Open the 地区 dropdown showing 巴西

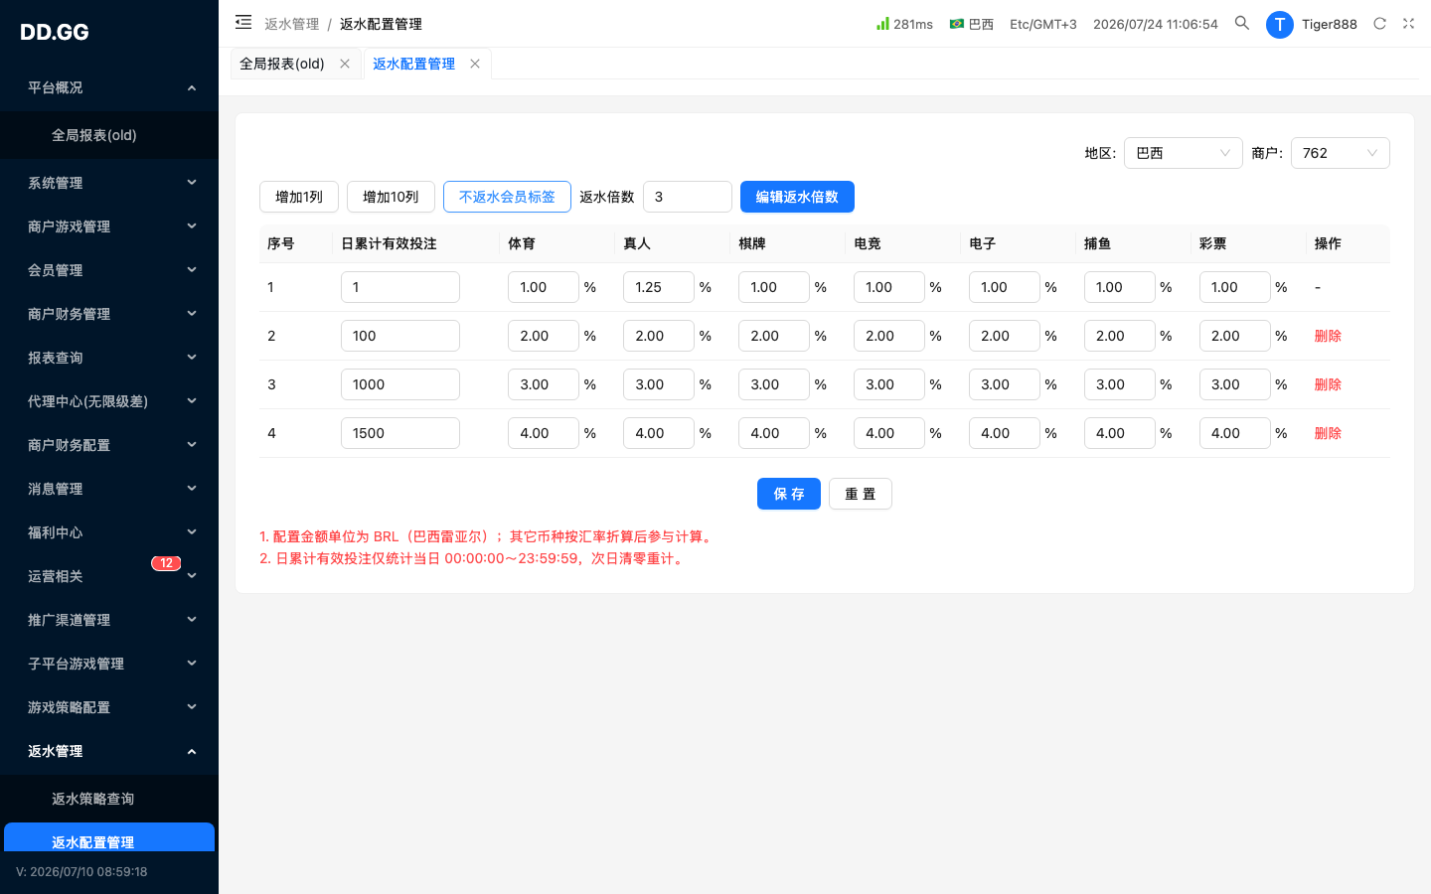pyautogui.click(x=1183, y=153)
